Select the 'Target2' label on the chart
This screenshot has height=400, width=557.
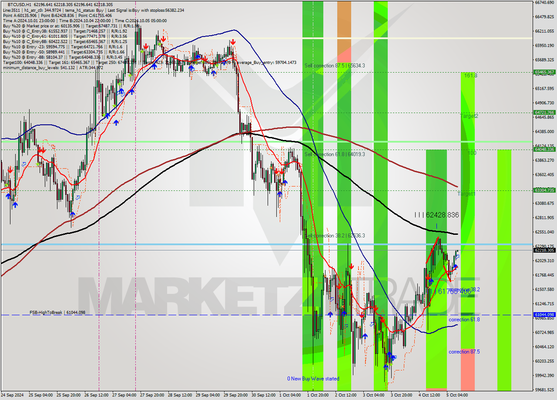coord(470,116)
